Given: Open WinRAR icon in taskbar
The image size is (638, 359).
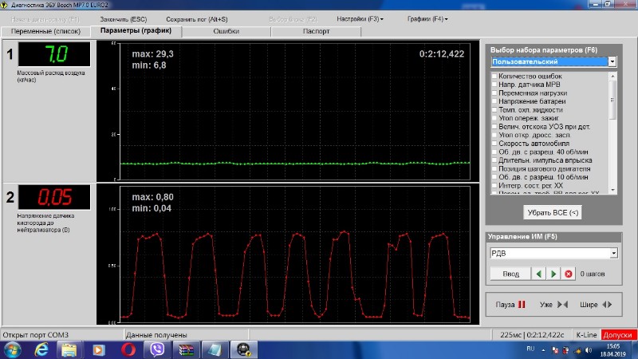Looking at the screenshot, I should click(x=185, y=349).
